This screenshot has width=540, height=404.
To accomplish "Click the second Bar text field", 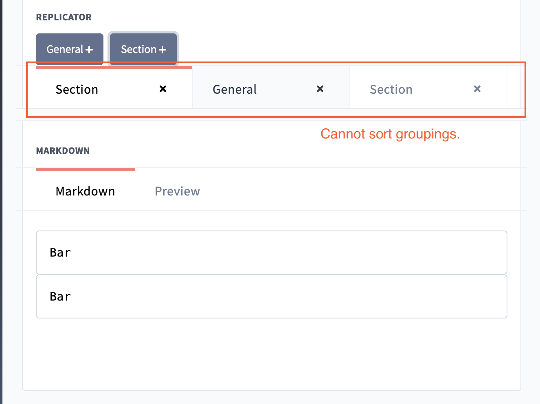I will pyautogui.click(x=272, y=296).
